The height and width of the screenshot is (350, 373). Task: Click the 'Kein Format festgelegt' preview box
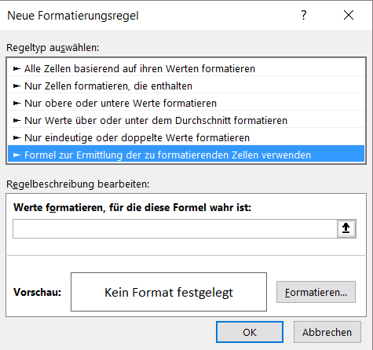(169, 292)
